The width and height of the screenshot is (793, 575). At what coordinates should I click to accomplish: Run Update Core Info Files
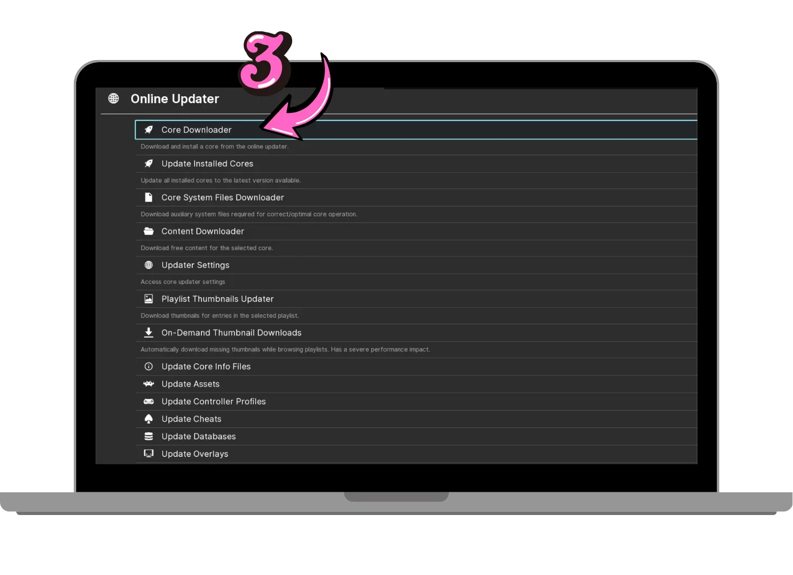(x=416, y=366)
